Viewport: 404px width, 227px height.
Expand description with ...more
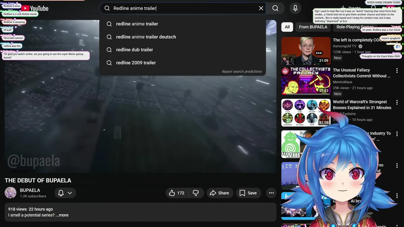pyautogui.click(x=62, y=215)
